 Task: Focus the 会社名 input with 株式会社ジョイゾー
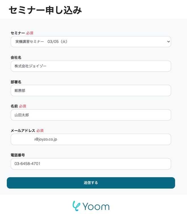(91, 66)
